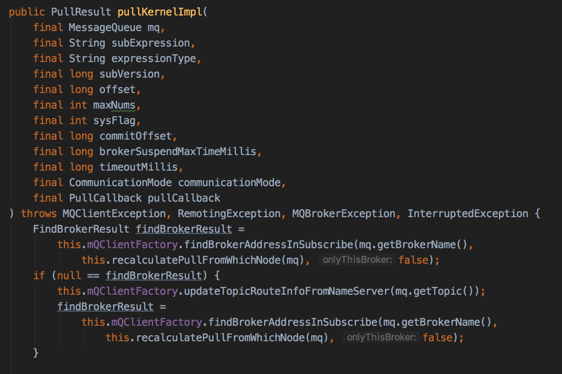Click parameter name subVersion
This screenshot has width=562, height=374.
click(x=129, y=74)
